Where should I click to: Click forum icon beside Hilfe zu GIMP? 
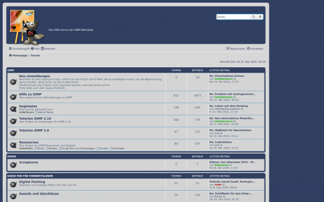click(13, 96)
